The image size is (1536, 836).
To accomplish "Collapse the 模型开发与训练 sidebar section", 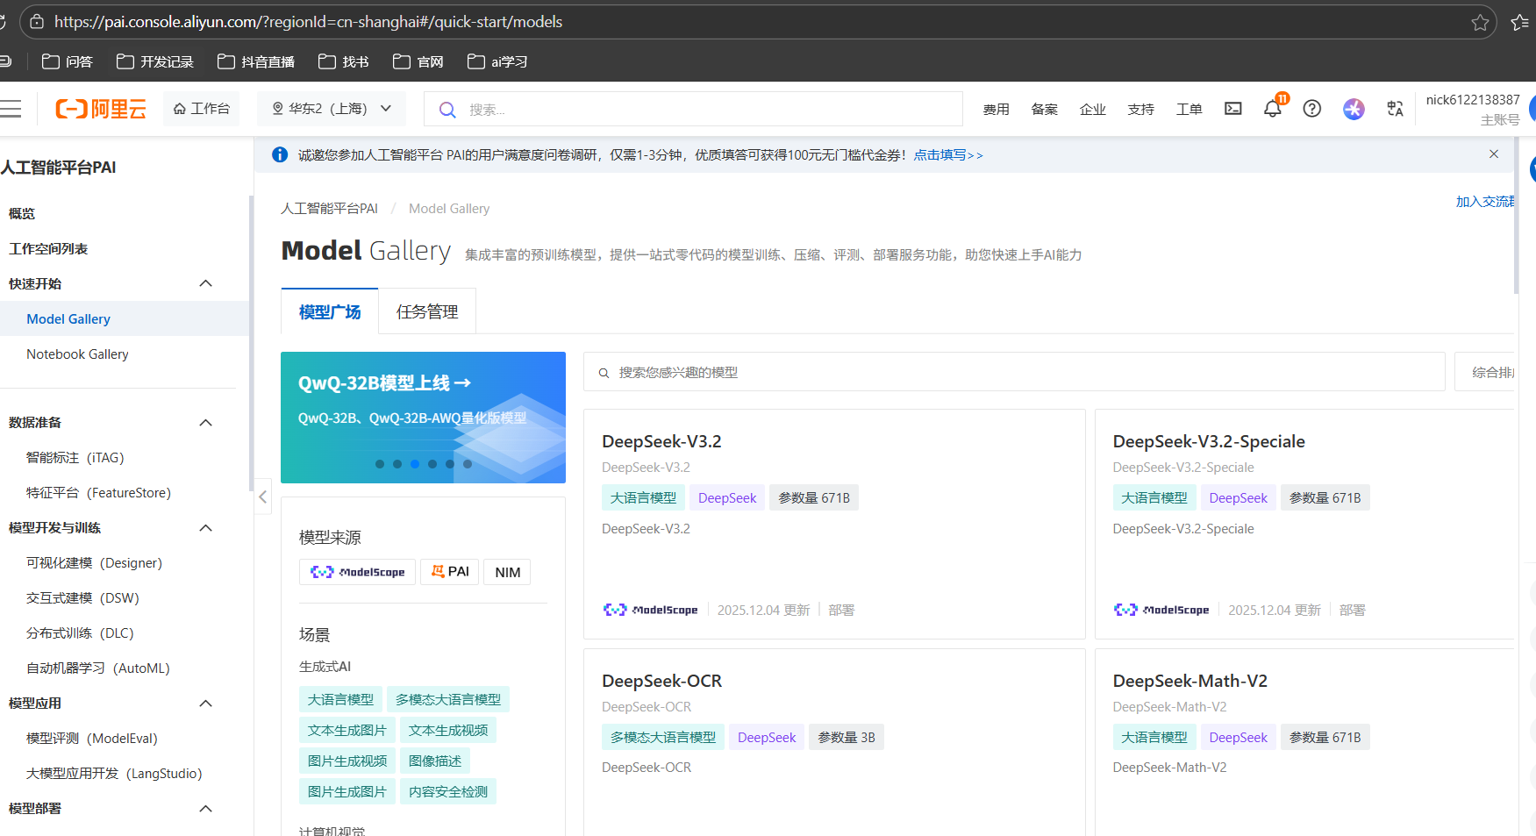I will (206, 528).
